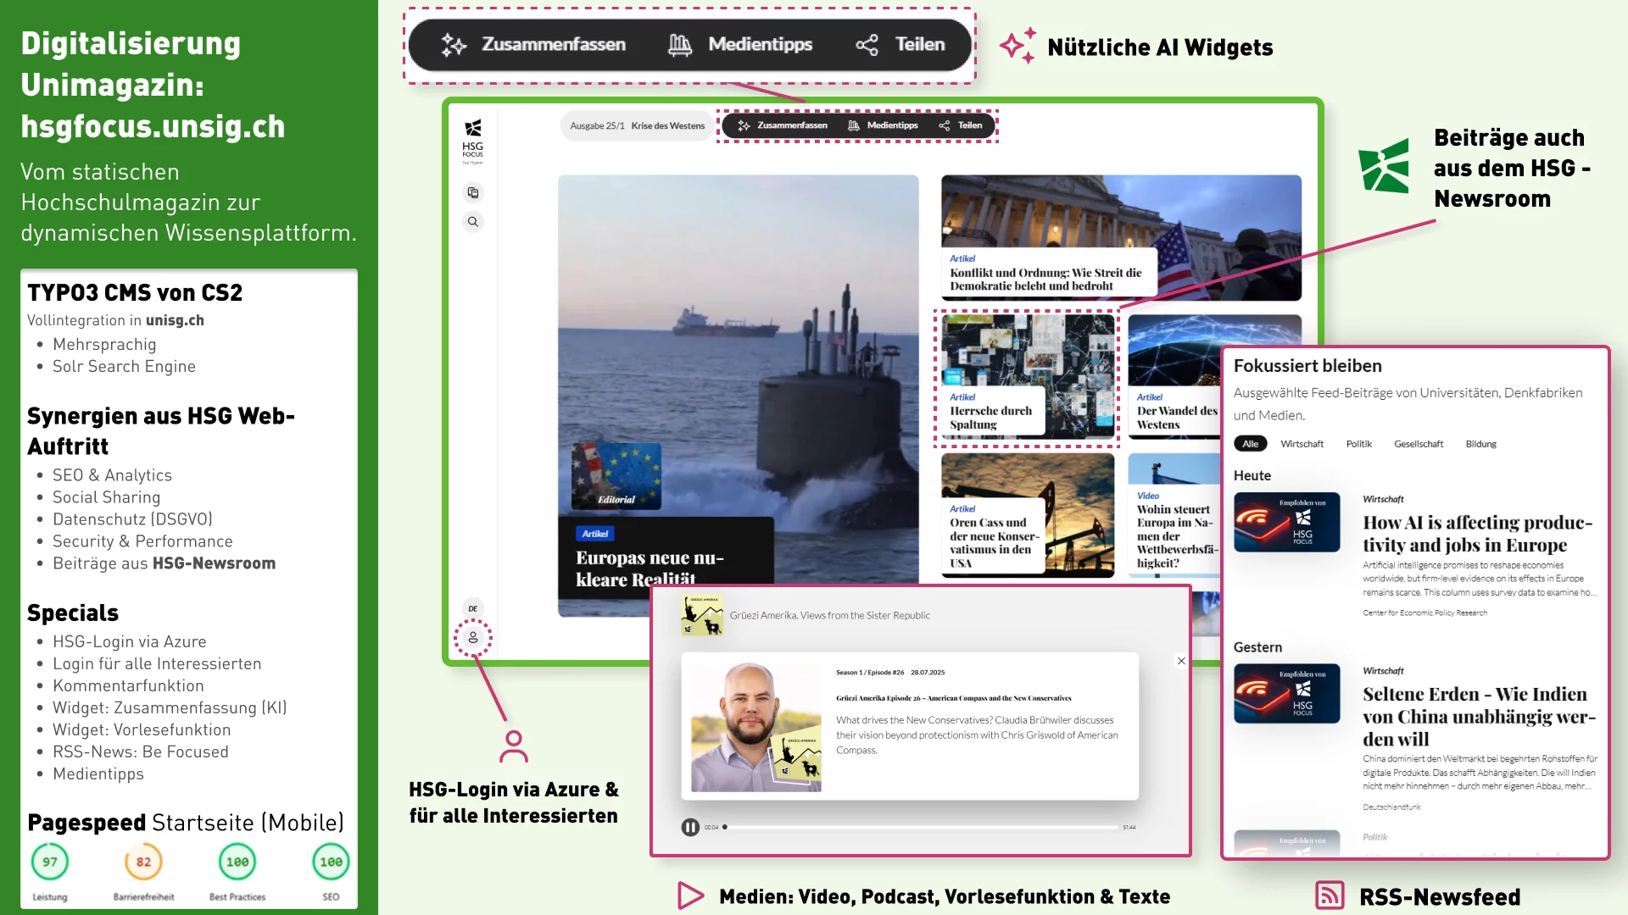Click the podcast guest portrait image
1628x915 pixels.
coord(756,727)
